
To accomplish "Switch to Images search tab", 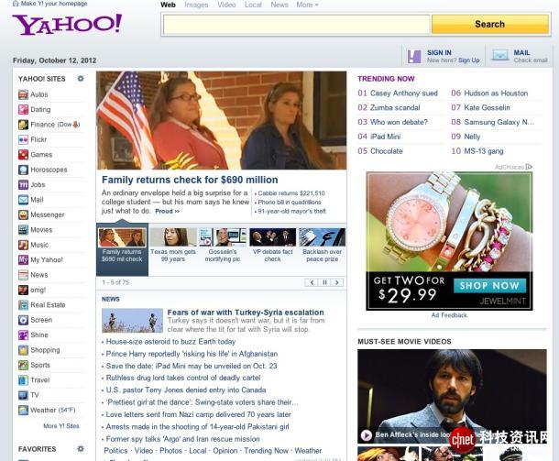I will [x=196, y=5].
